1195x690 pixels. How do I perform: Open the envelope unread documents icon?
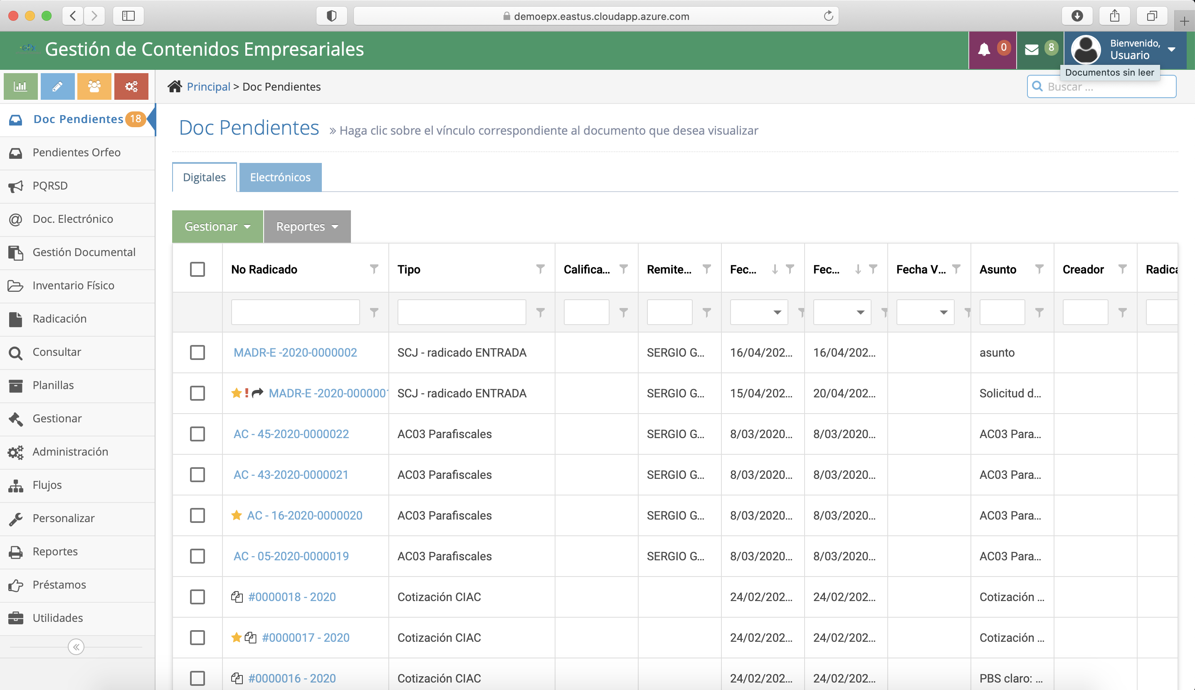(1032, 49)
